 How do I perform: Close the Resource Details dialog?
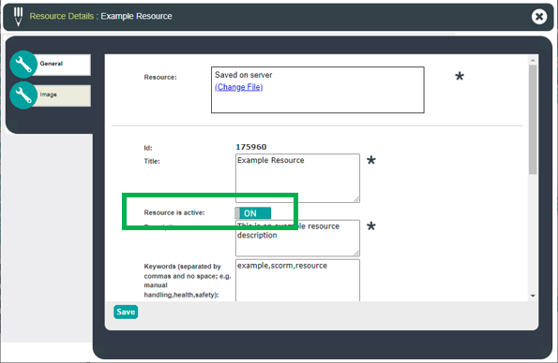point(539,16)
